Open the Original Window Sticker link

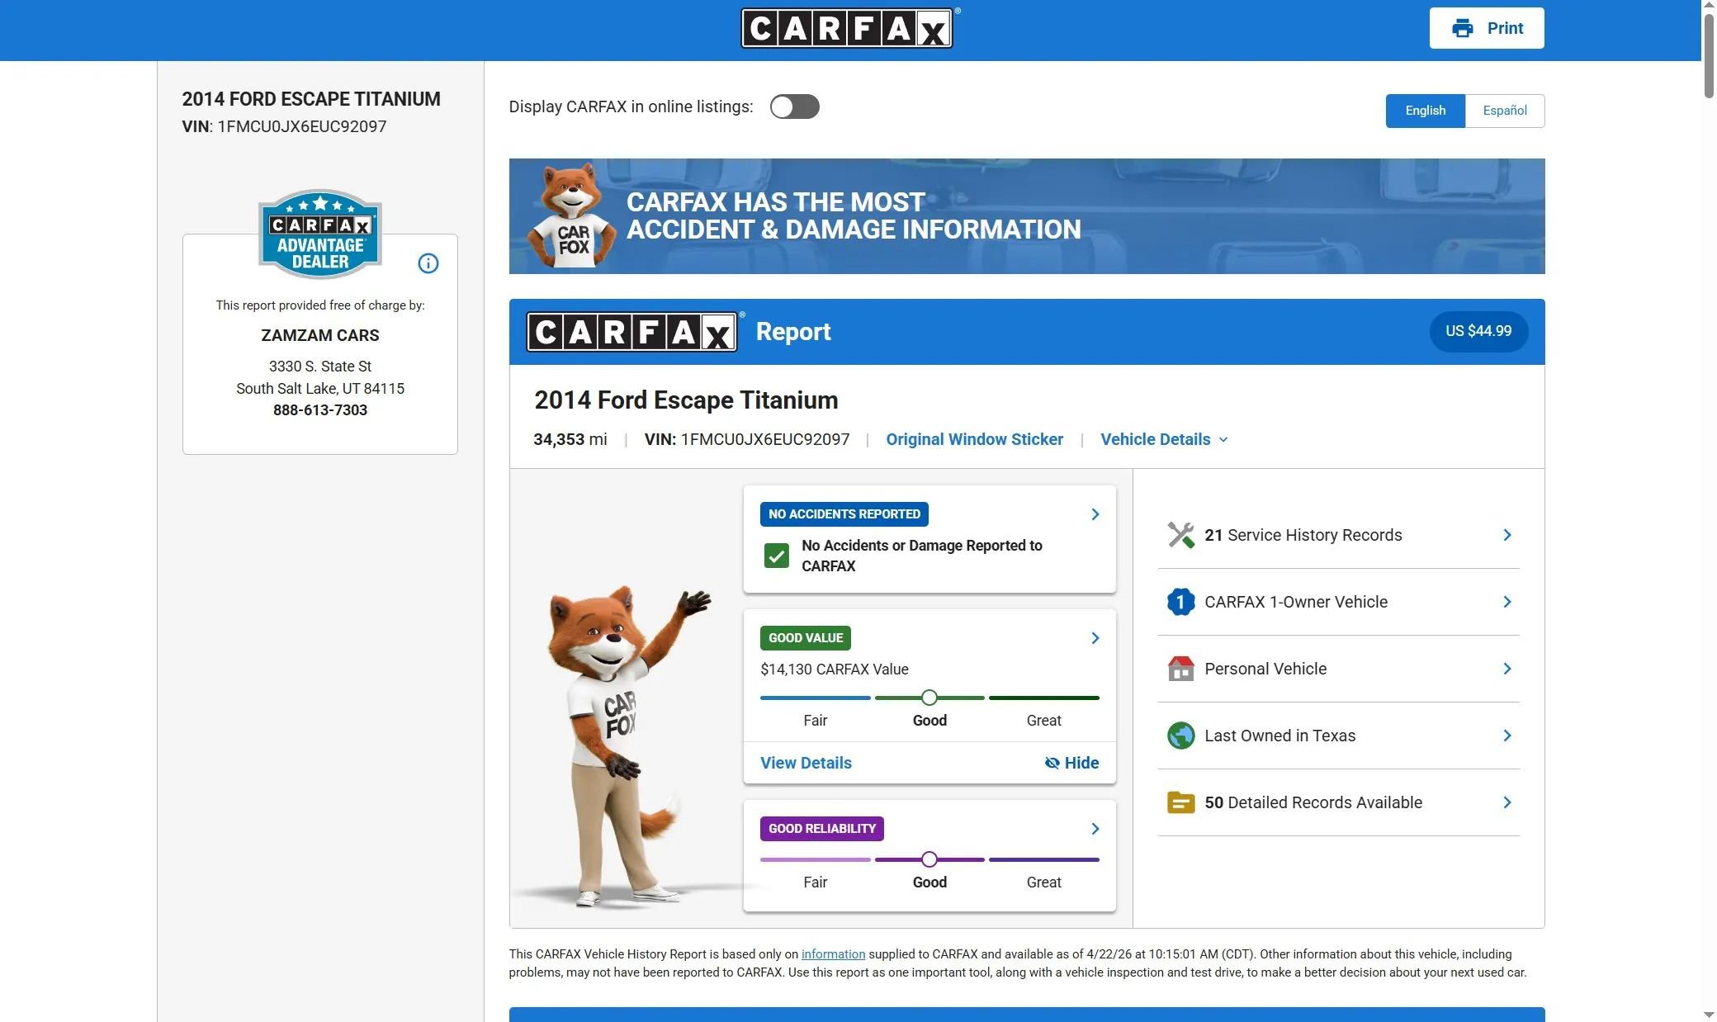pos(974,439)
